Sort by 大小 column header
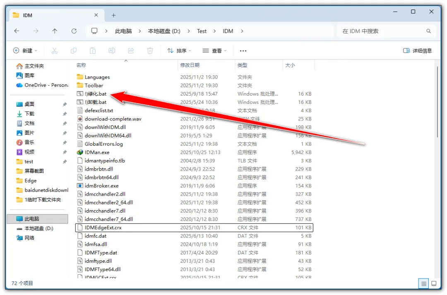447x295 pixels. coord(290,65)
